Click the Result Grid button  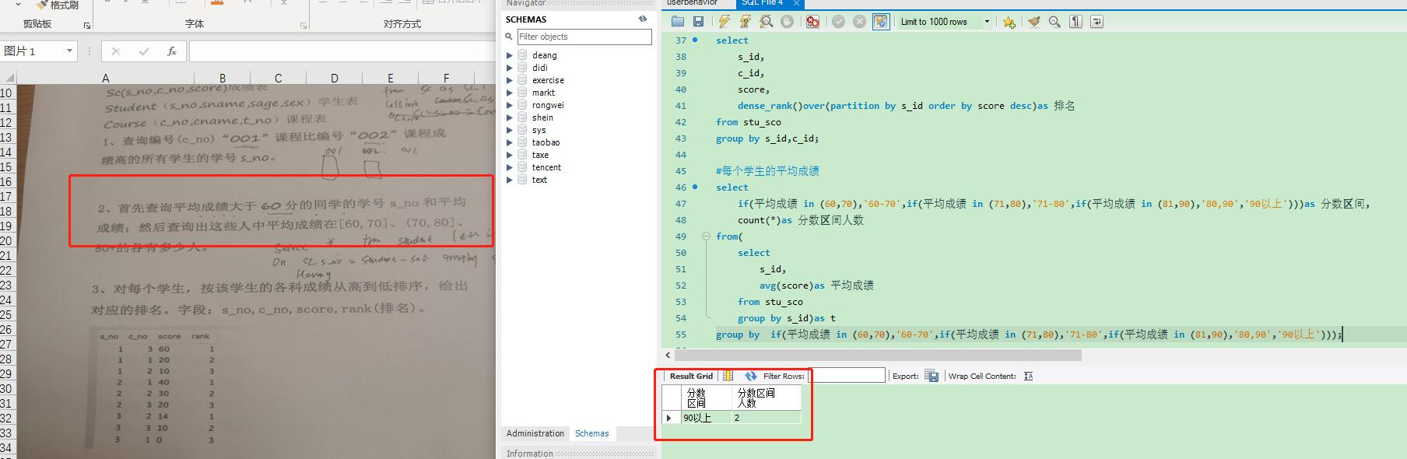pyautogui.click(x=691, y=376)
